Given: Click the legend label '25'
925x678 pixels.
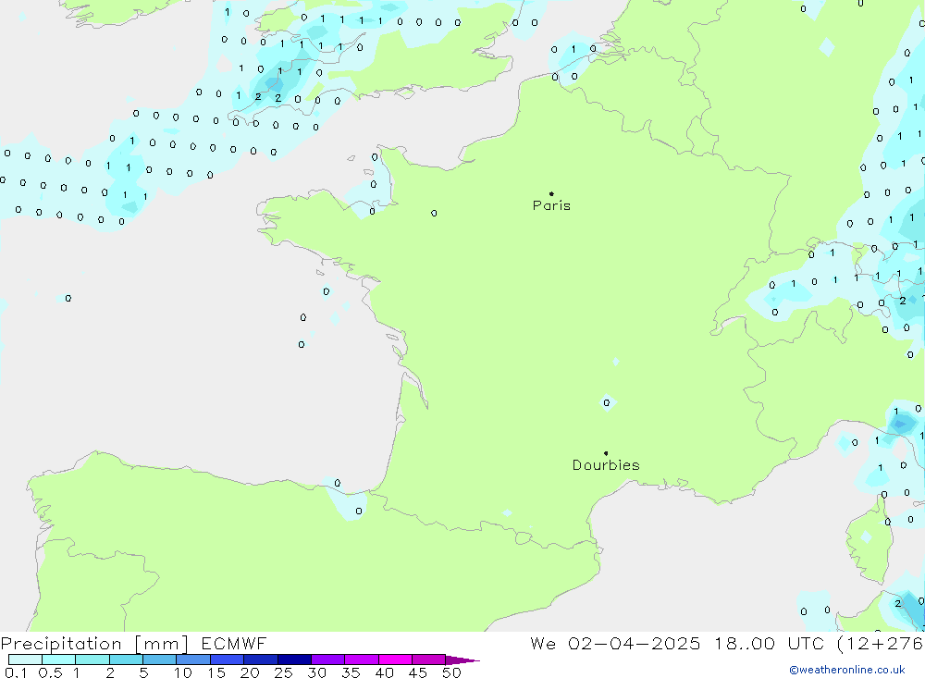Looking at the screenshot, I should click(x=283, y=672).
